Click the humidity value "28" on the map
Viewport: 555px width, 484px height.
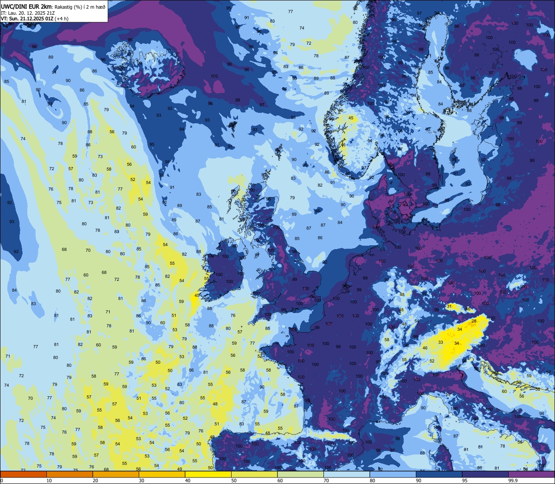(x=474, y=321)
